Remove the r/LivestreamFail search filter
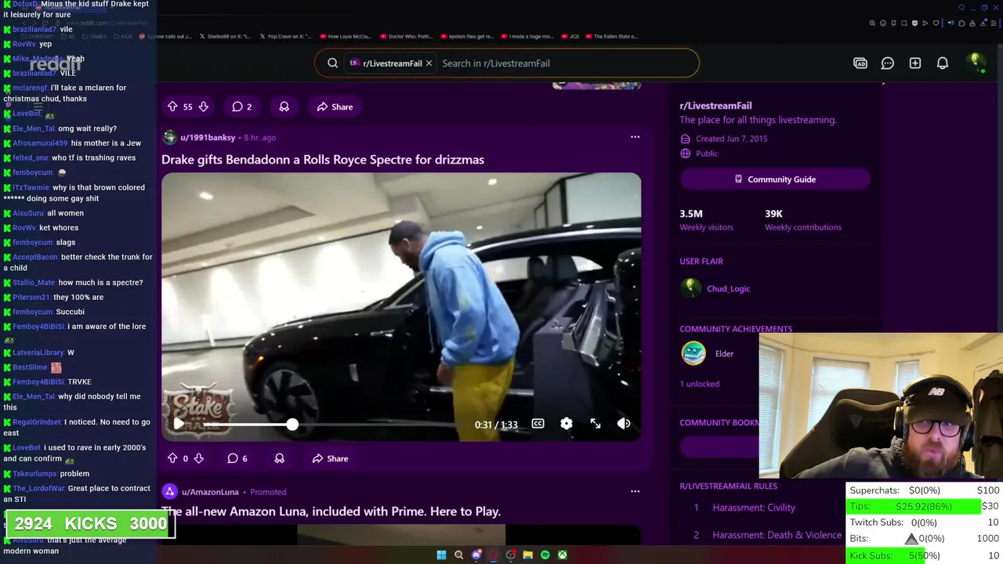Screen dimensions: 1003x564 coord(429,63)
